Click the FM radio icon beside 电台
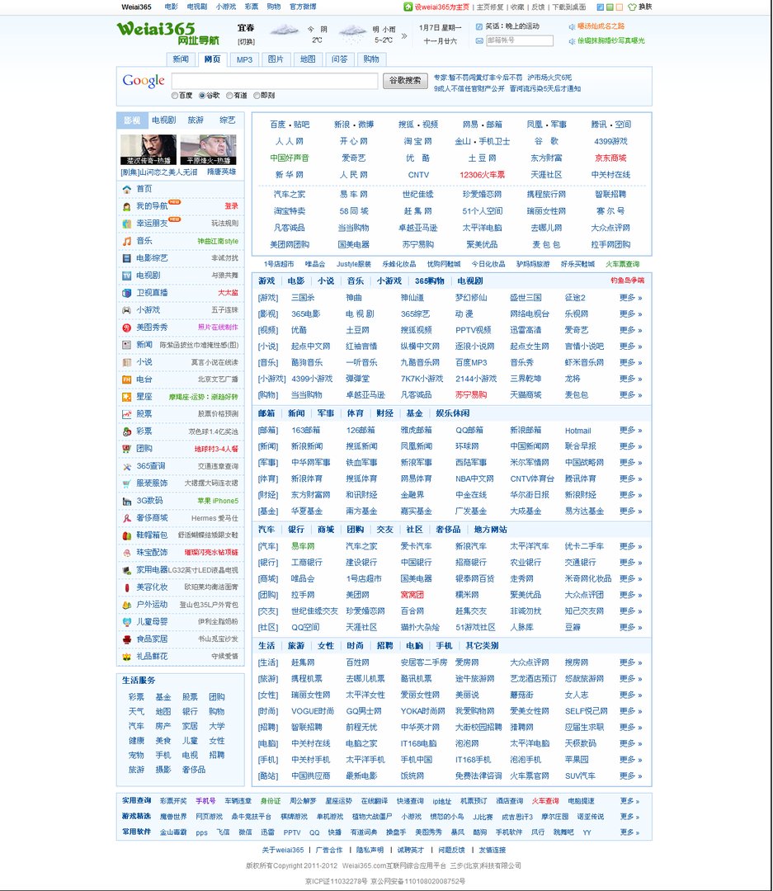Screen dimensions: 773x891 (x=127, y=379)
